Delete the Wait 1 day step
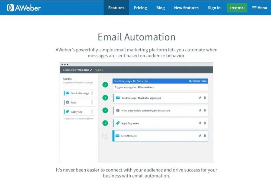This screenshot has width=271, height=187. 205,110
